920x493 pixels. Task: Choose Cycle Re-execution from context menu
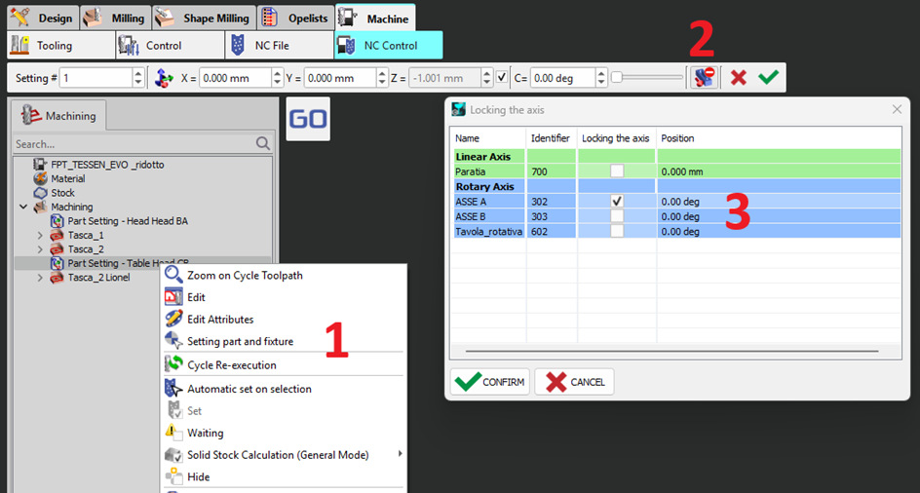231,365
